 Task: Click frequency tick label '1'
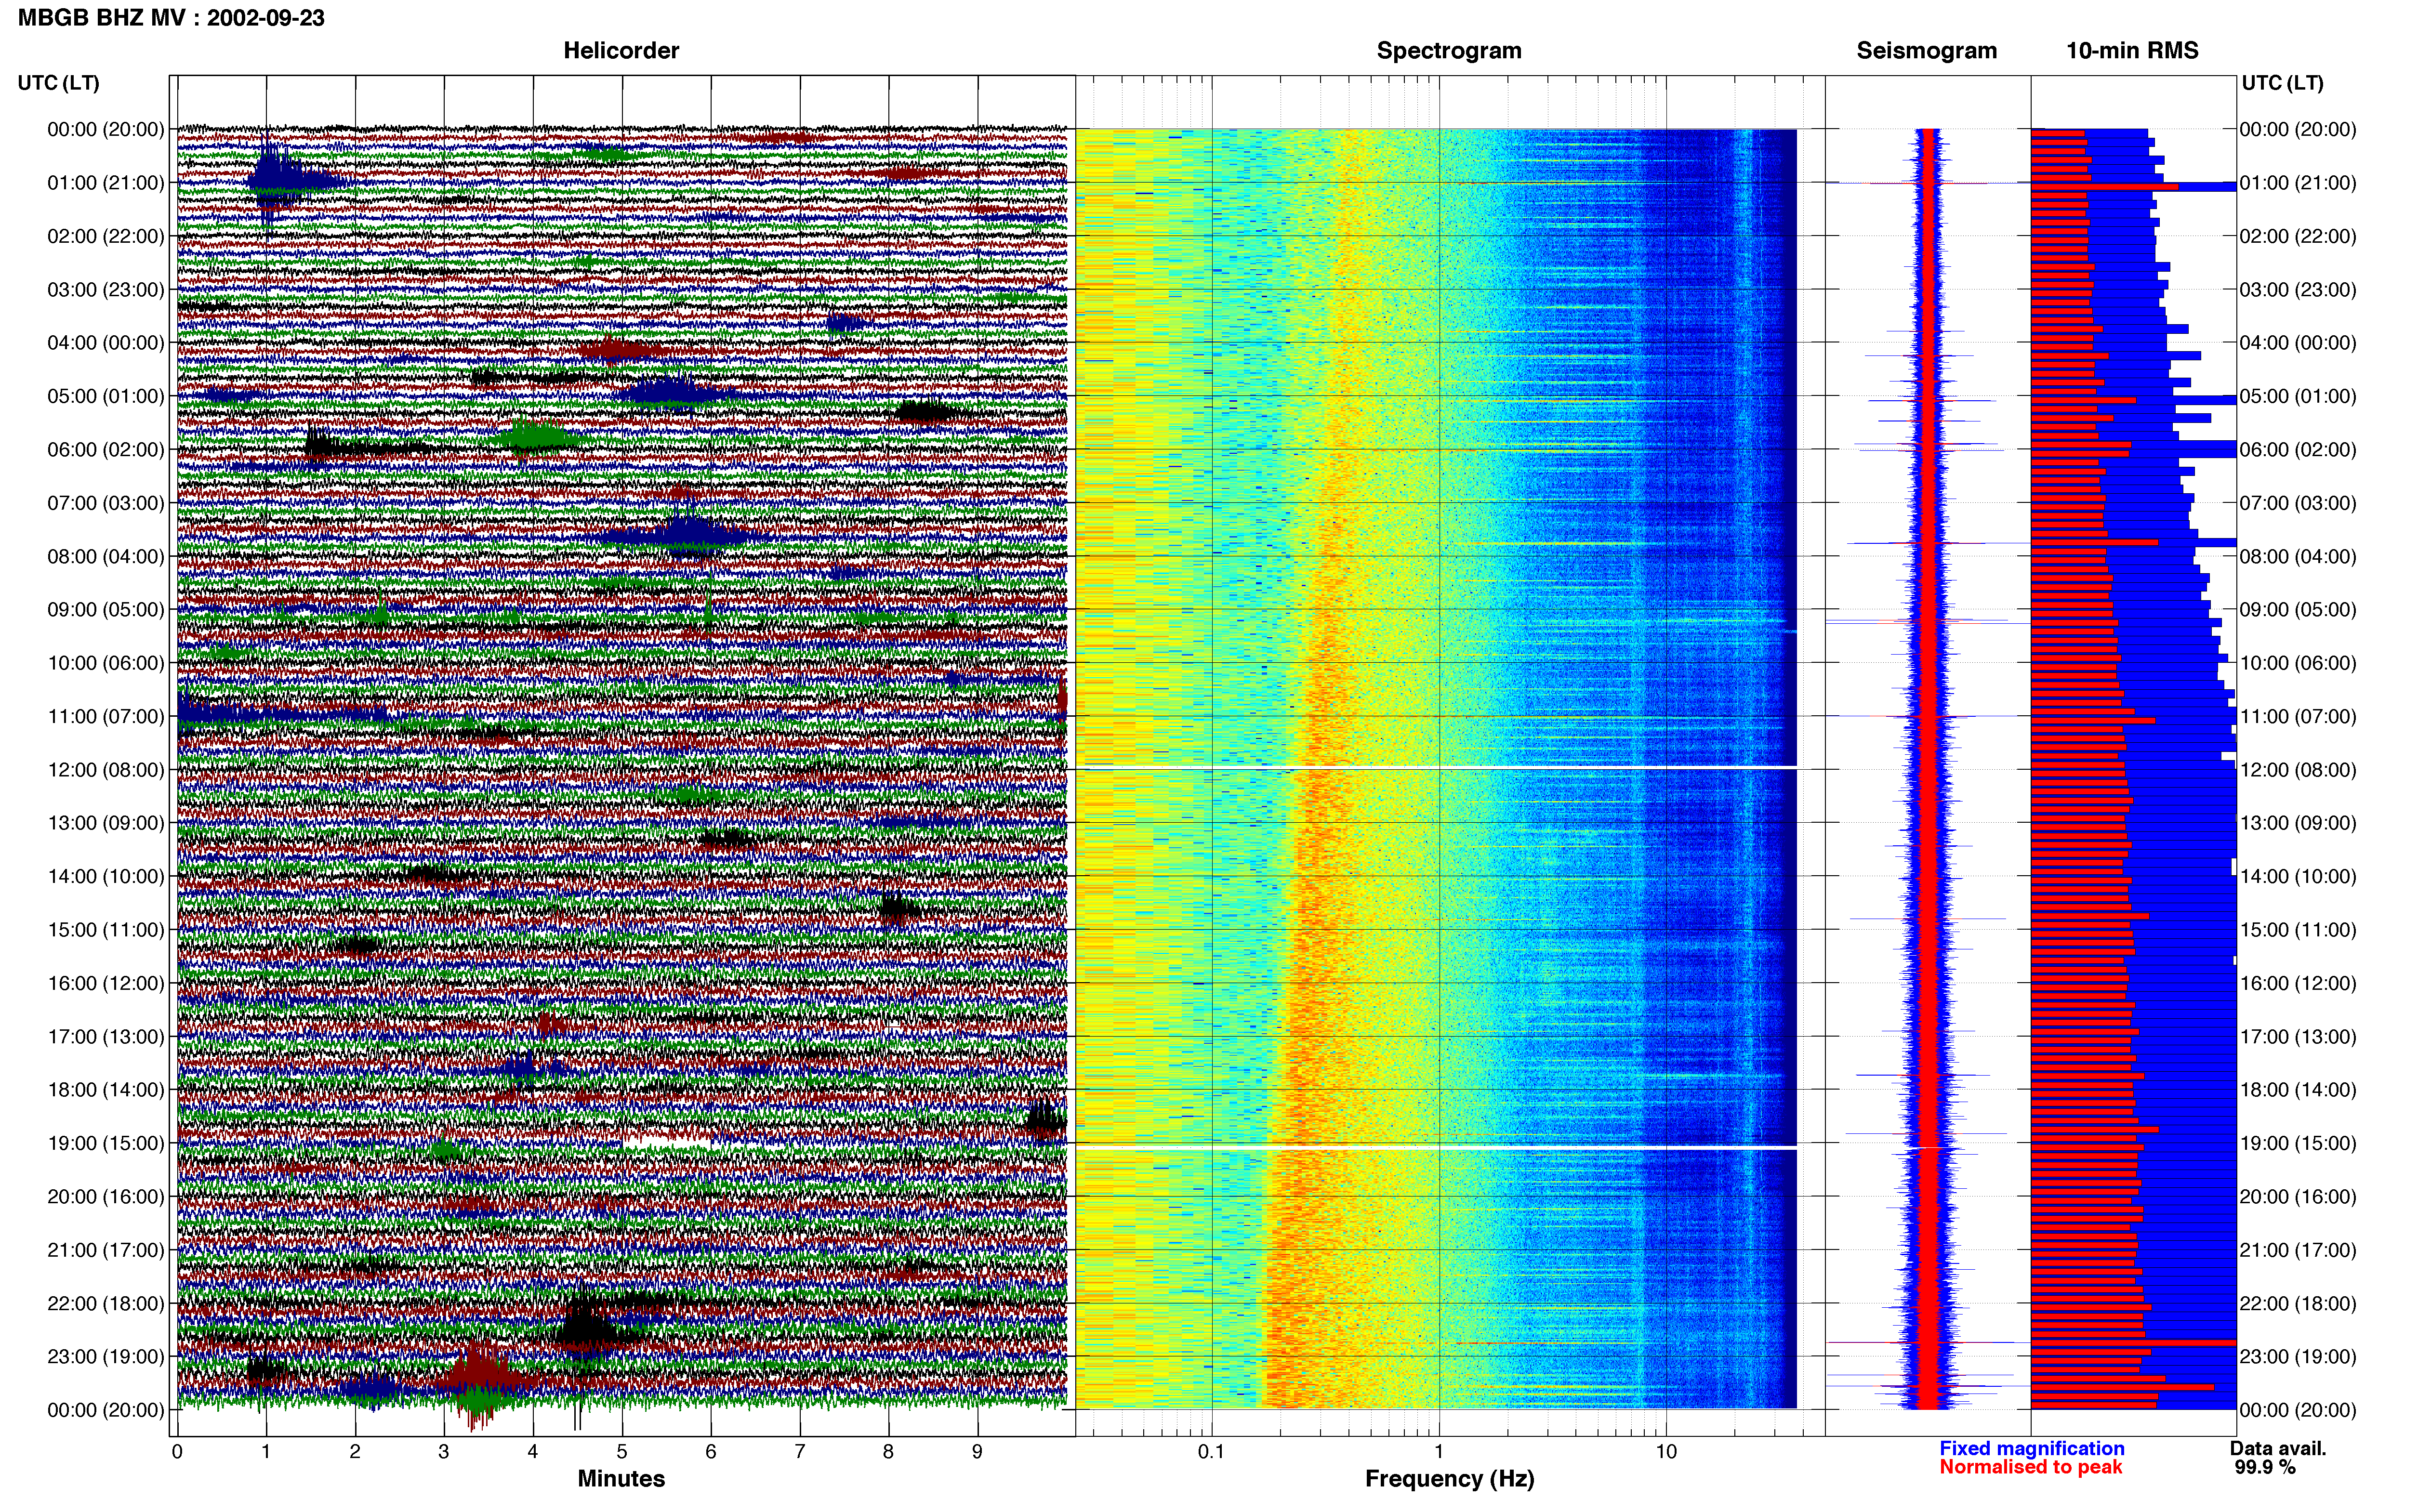1439,1452
